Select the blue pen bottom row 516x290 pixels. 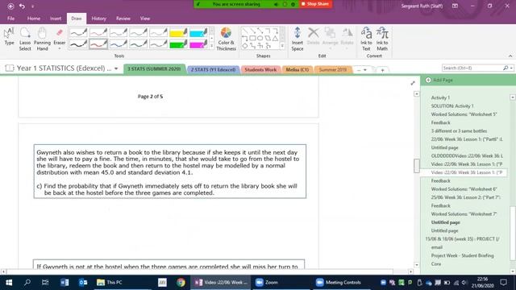(119, 43)
